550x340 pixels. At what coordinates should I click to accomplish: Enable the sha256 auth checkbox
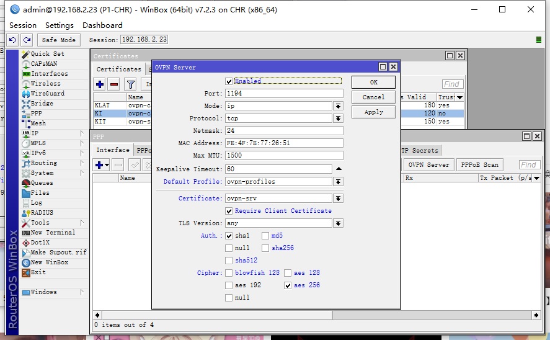point(265,248)
